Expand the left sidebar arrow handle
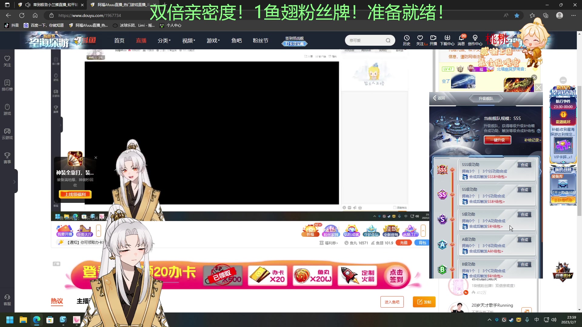The image size is (582, 327). 14,182
